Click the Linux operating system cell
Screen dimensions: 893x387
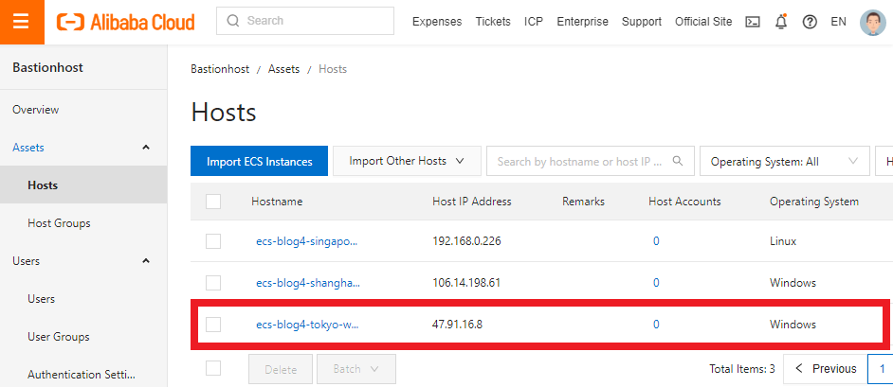click(783, 241)
